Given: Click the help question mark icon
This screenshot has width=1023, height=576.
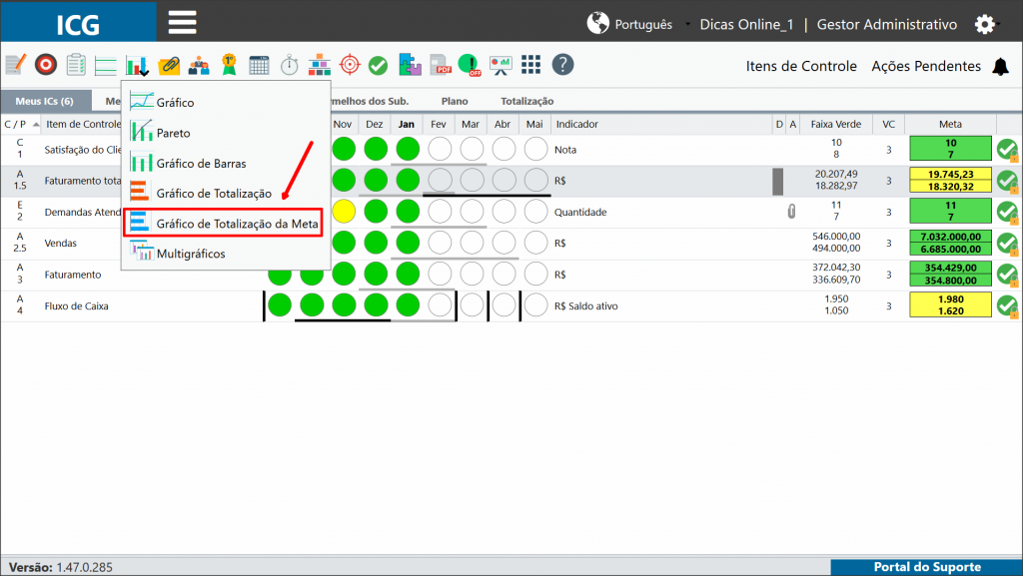Looking at the screenshot, I should tap(562, 65).
